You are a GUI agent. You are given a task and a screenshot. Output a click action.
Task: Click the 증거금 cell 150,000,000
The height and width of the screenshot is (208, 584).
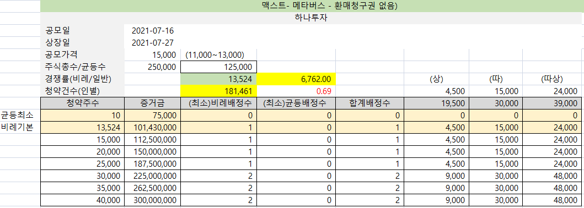(x=153, y=152)
